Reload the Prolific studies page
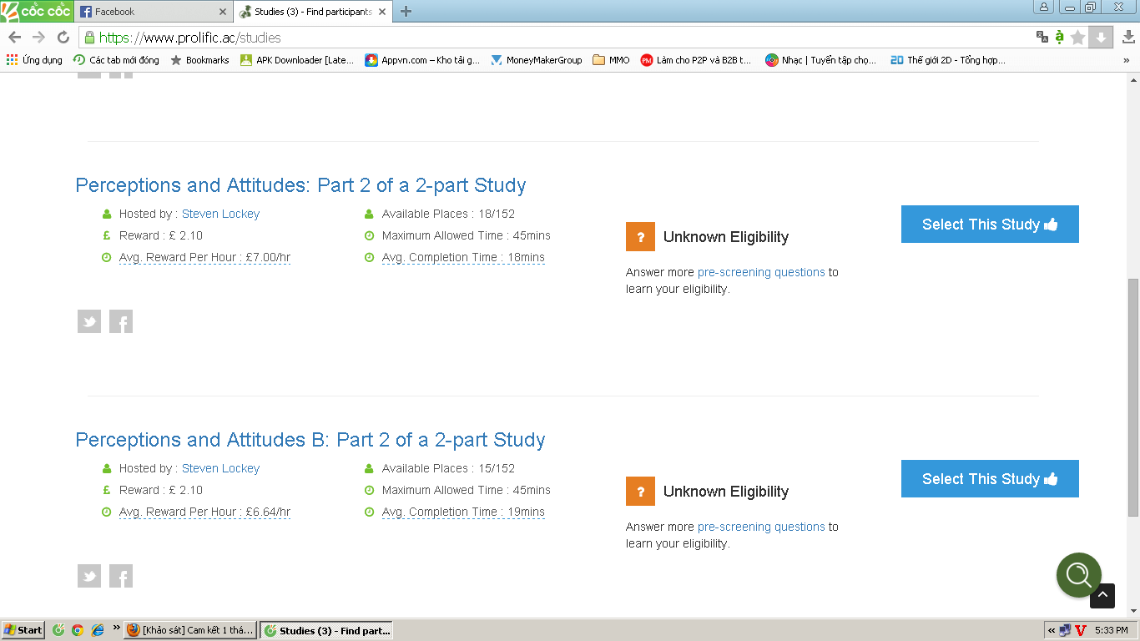1140x641 pixels. (x=63, y=38)
